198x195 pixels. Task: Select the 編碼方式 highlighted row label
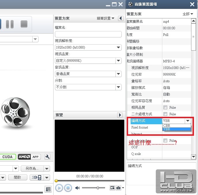(146, 121)
